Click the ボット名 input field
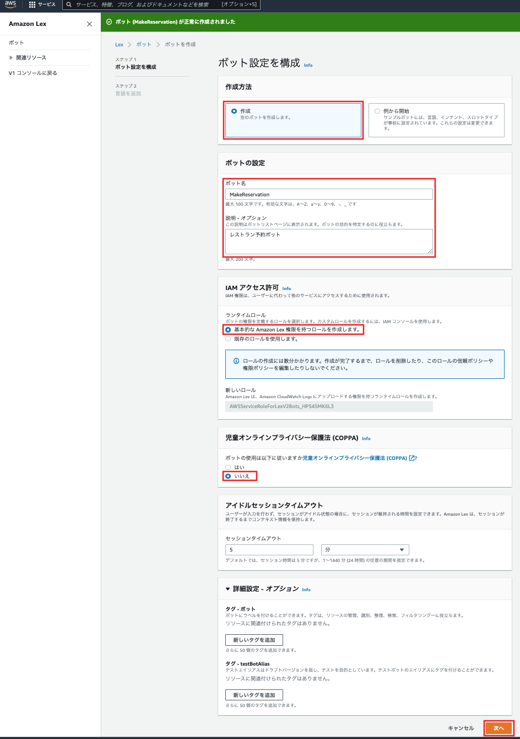The height and width of the screenshot is (739, 520). 329,194
